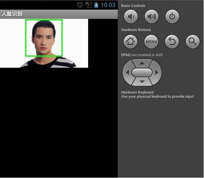Viewport: 204px width, 178px height.
Task: Push the DPAD up arrow
Action: click(x=142, y=63)
